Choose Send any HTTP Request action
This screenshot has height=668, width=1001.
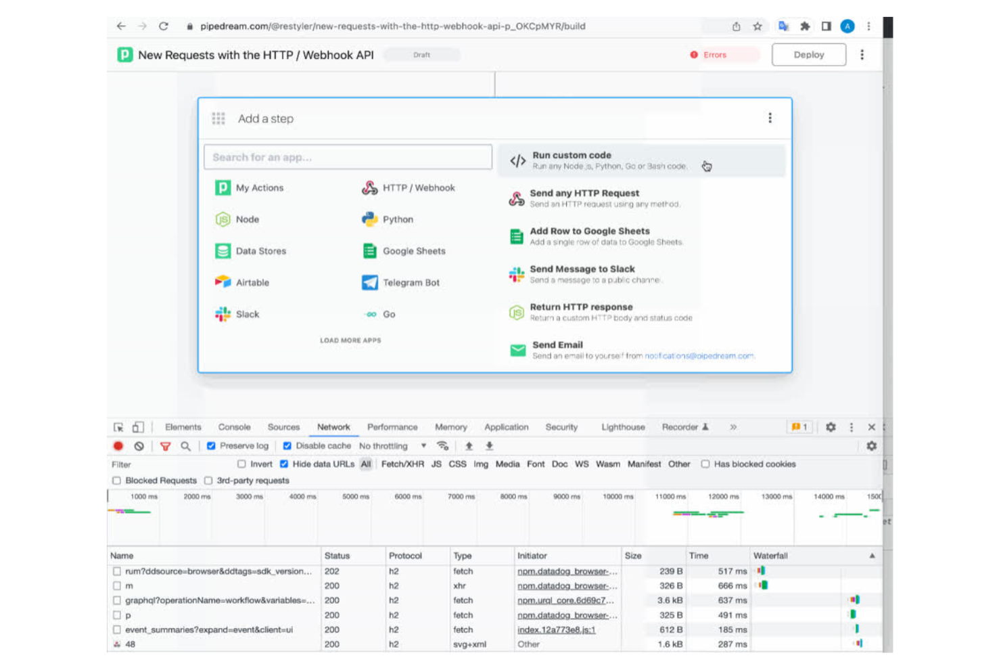click(x=642, y=198)
